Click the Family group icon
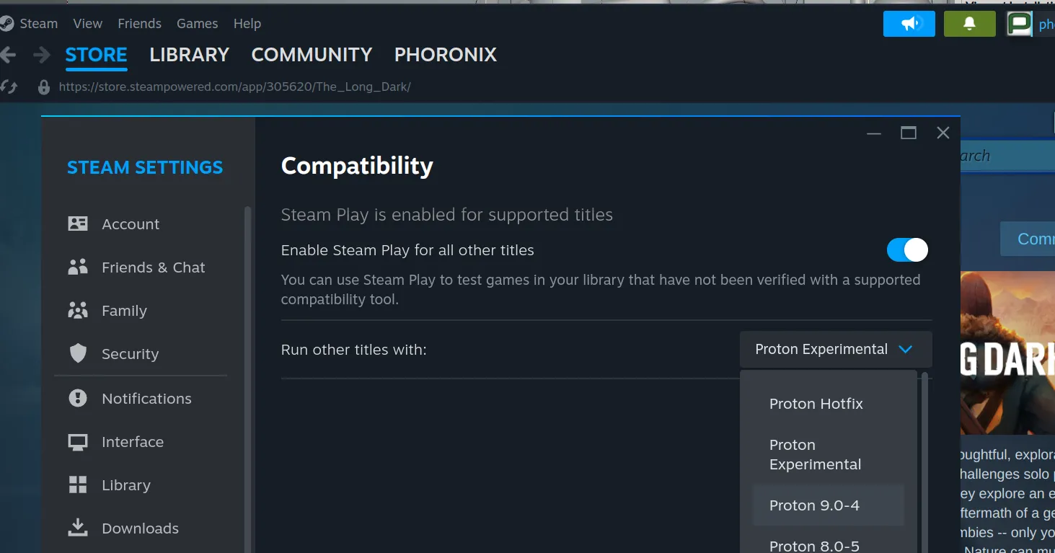 [x=78, y=311]
